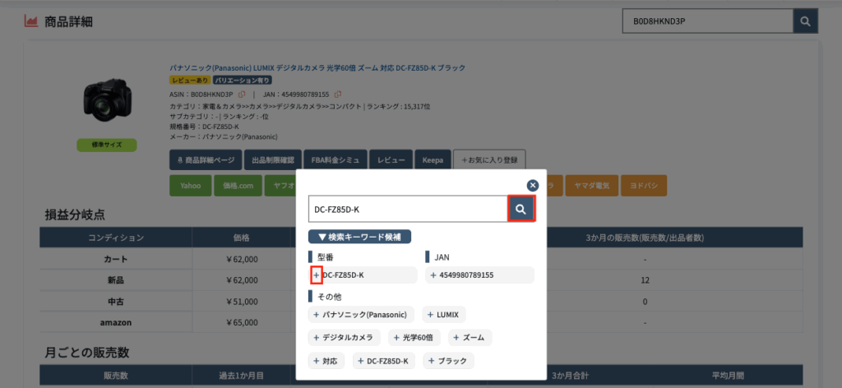This screenshot has height=388, width=842.
Task: Click the top-right ASIN search magnifier icon
Action: (x=805, y=21)
